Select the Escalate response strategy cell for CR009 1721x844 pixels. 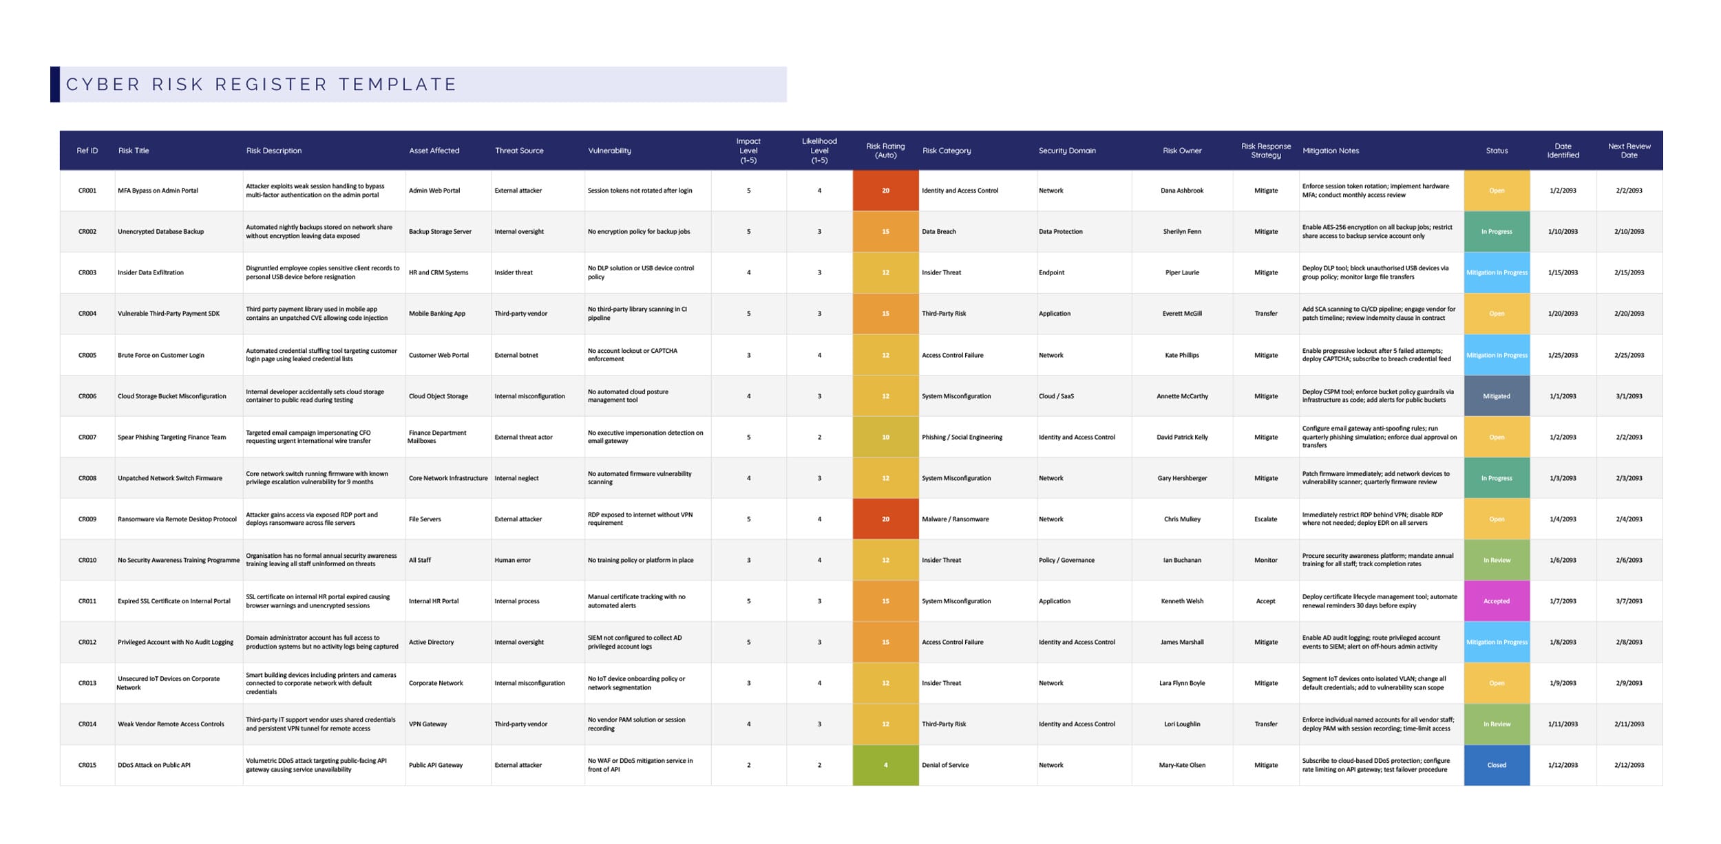pyautogui.click(x=1267, y=519)
